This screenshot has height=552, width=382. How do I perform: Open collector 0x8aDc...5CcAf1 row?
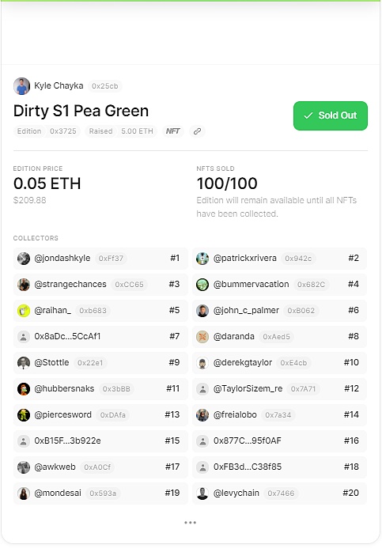pos(100,337)
